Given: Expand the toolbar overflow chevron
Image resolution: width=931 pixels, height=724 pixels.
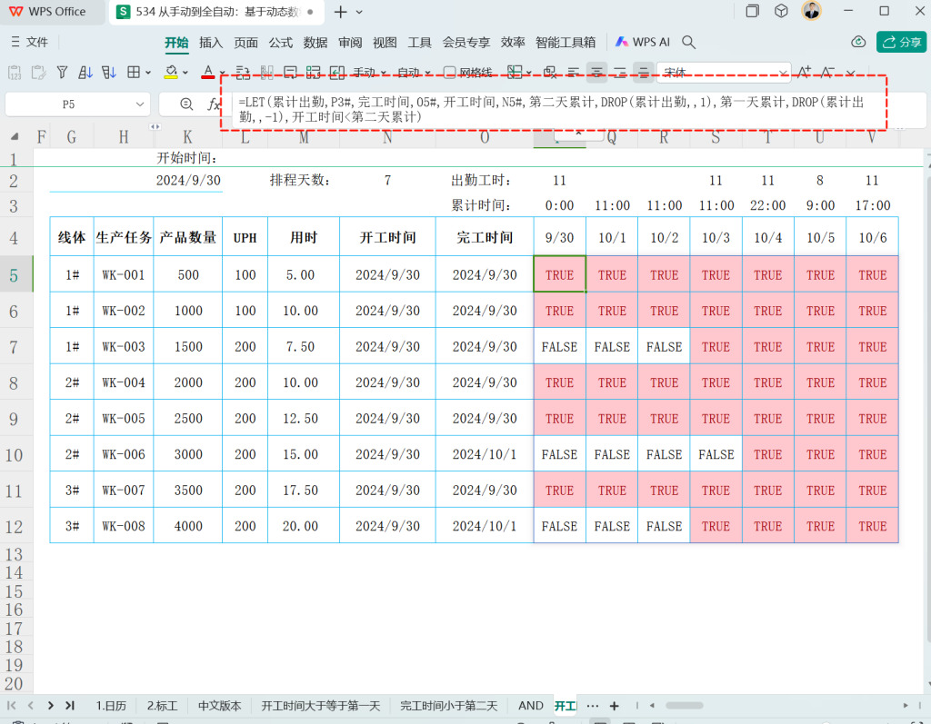Looking at the screenshot, I should [x=851, y=73].
